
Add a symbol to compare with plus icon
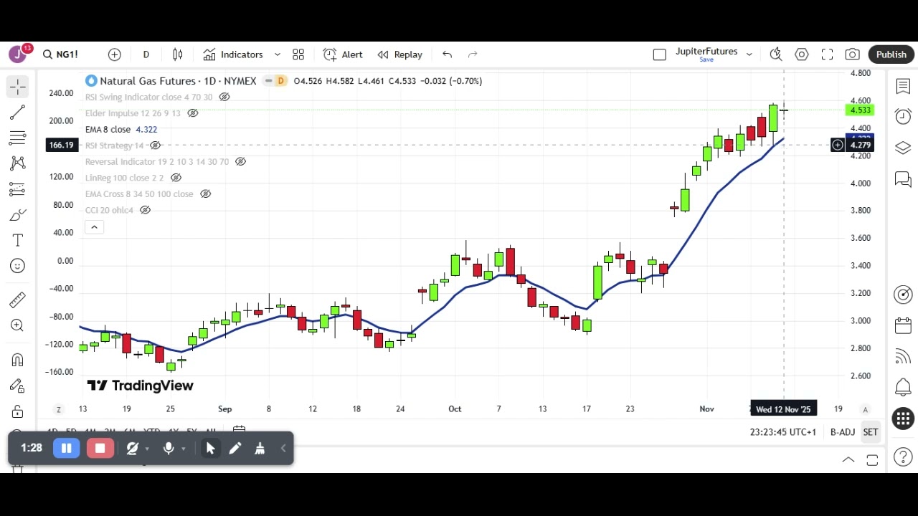115,54
